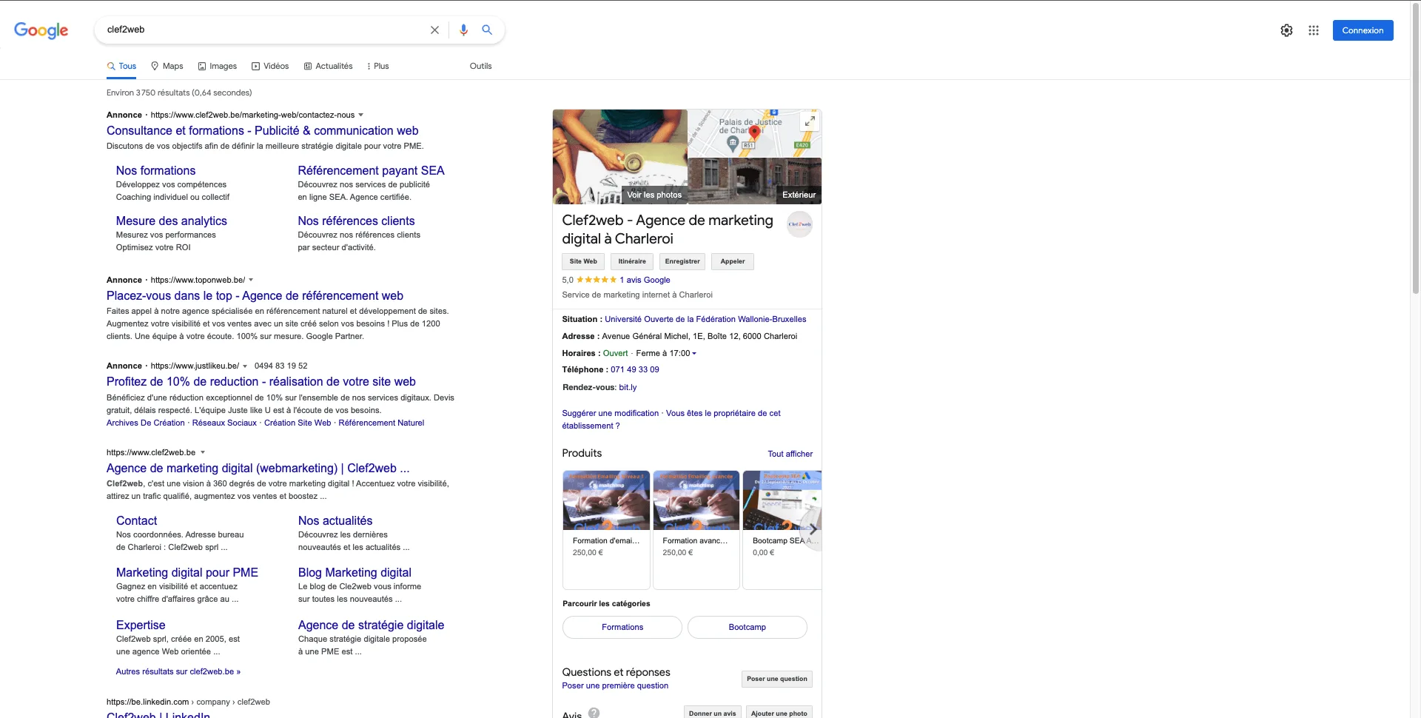The height and width of the screenshot is (718, 1421).
Task: Switch to the Vidéos tab
Action: (270, 66)
